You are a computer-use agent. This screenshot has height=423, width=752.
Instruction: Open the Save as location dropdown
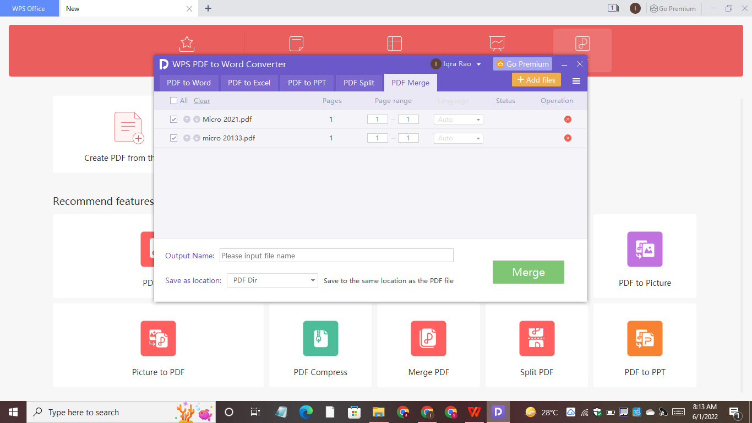[273, 280]
